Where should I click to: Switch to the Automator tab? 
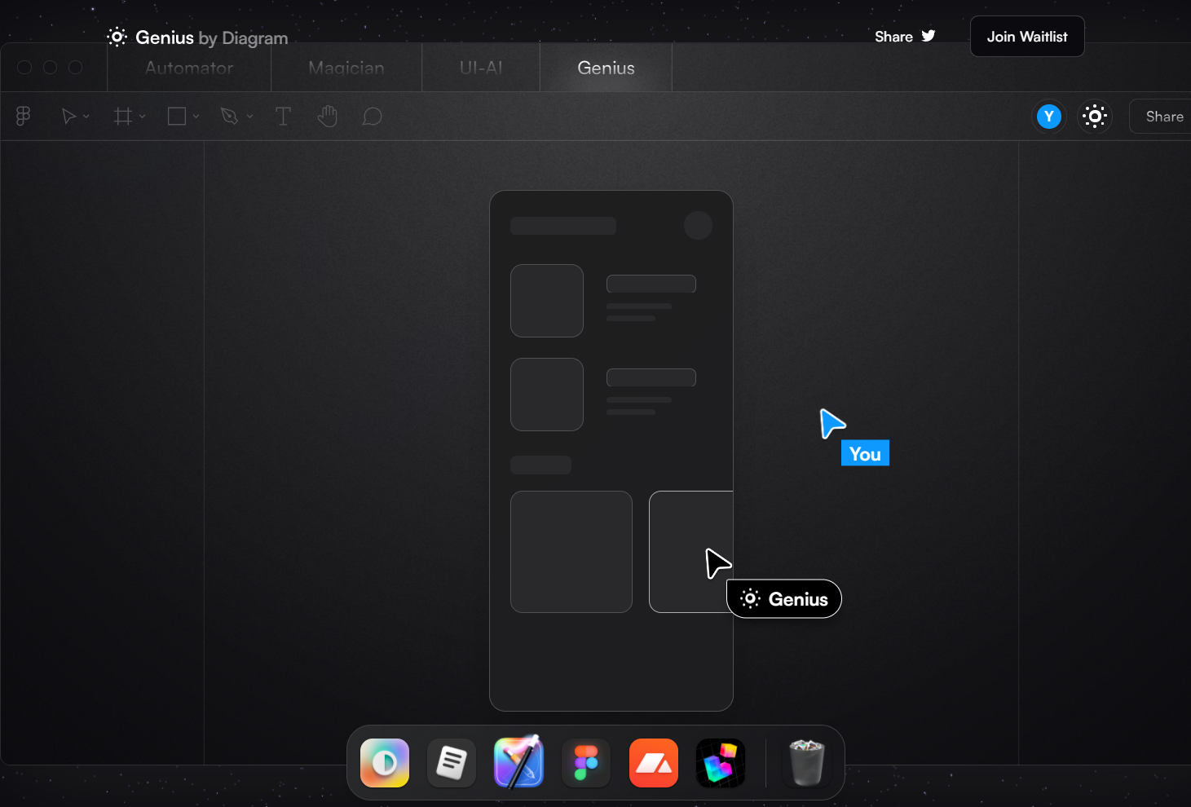(x=189, y=68)
